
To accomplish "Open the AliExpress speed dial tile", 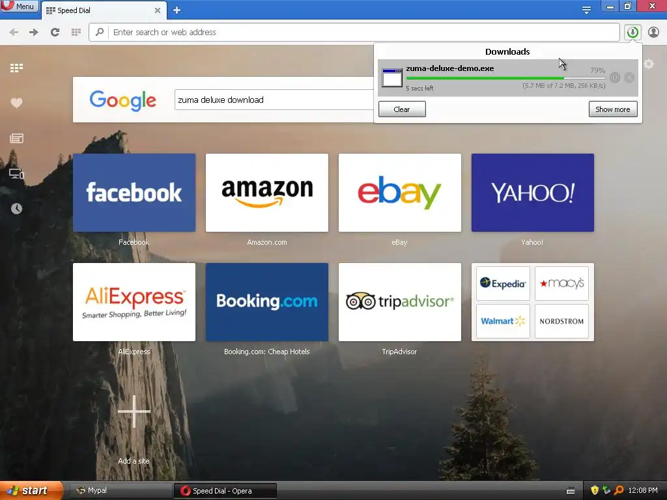I will click(134, 302).
